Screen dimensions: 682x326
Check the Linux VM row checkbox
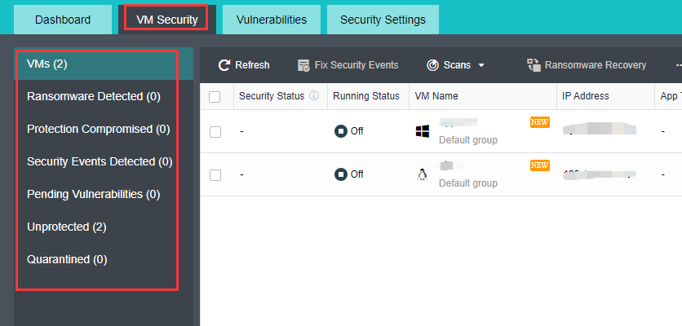click(x=215, y=174)
